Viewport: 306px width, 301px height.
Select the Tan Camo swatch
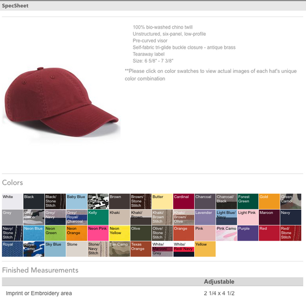point(120,249)
